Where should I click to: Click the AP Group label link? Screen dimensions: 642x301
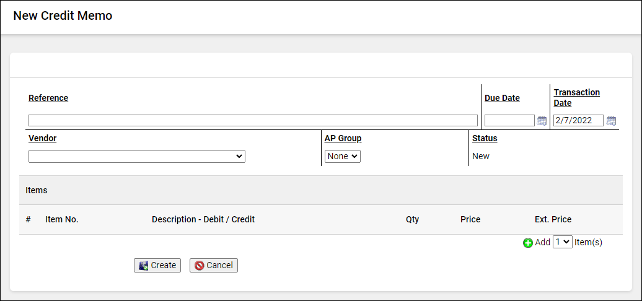pyautogui.click(x=343, y=138)
